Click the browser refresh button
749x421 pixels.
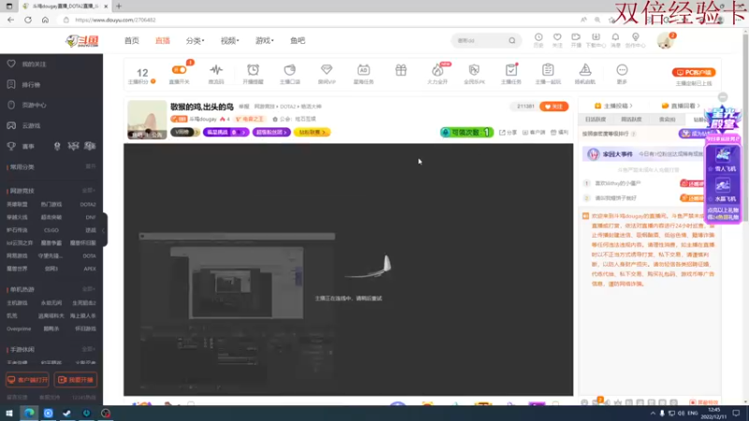[x=28, y=20]
